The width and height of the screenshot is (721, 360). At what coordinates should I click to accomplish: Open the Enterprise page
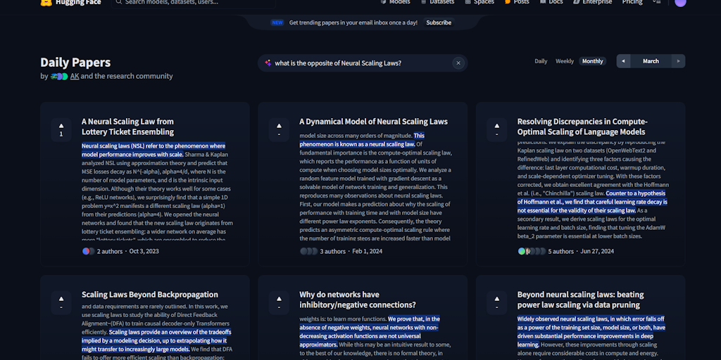597,2
